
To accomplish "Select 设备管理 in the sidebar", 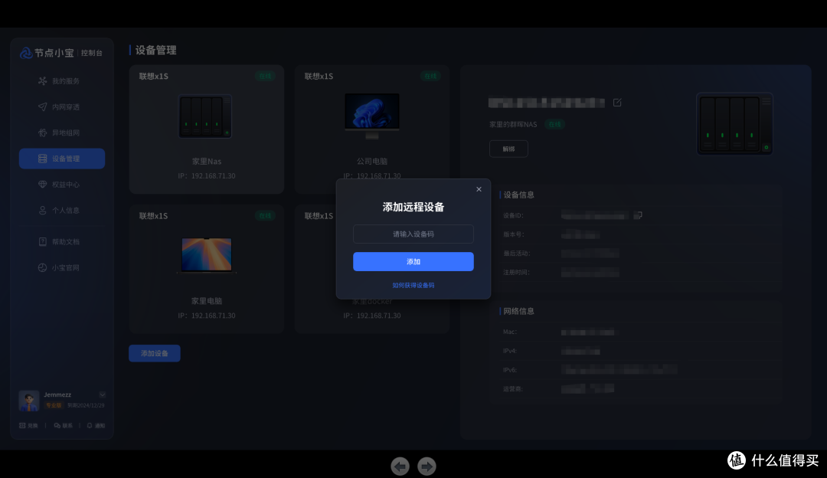I will click(x=62, y=159).
